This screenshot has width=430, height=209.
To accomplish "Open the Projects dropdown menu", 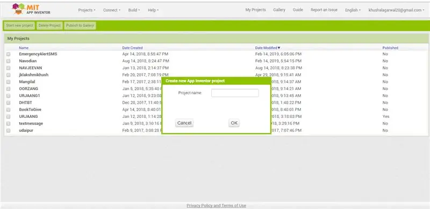I will click(x=87, y=10).
